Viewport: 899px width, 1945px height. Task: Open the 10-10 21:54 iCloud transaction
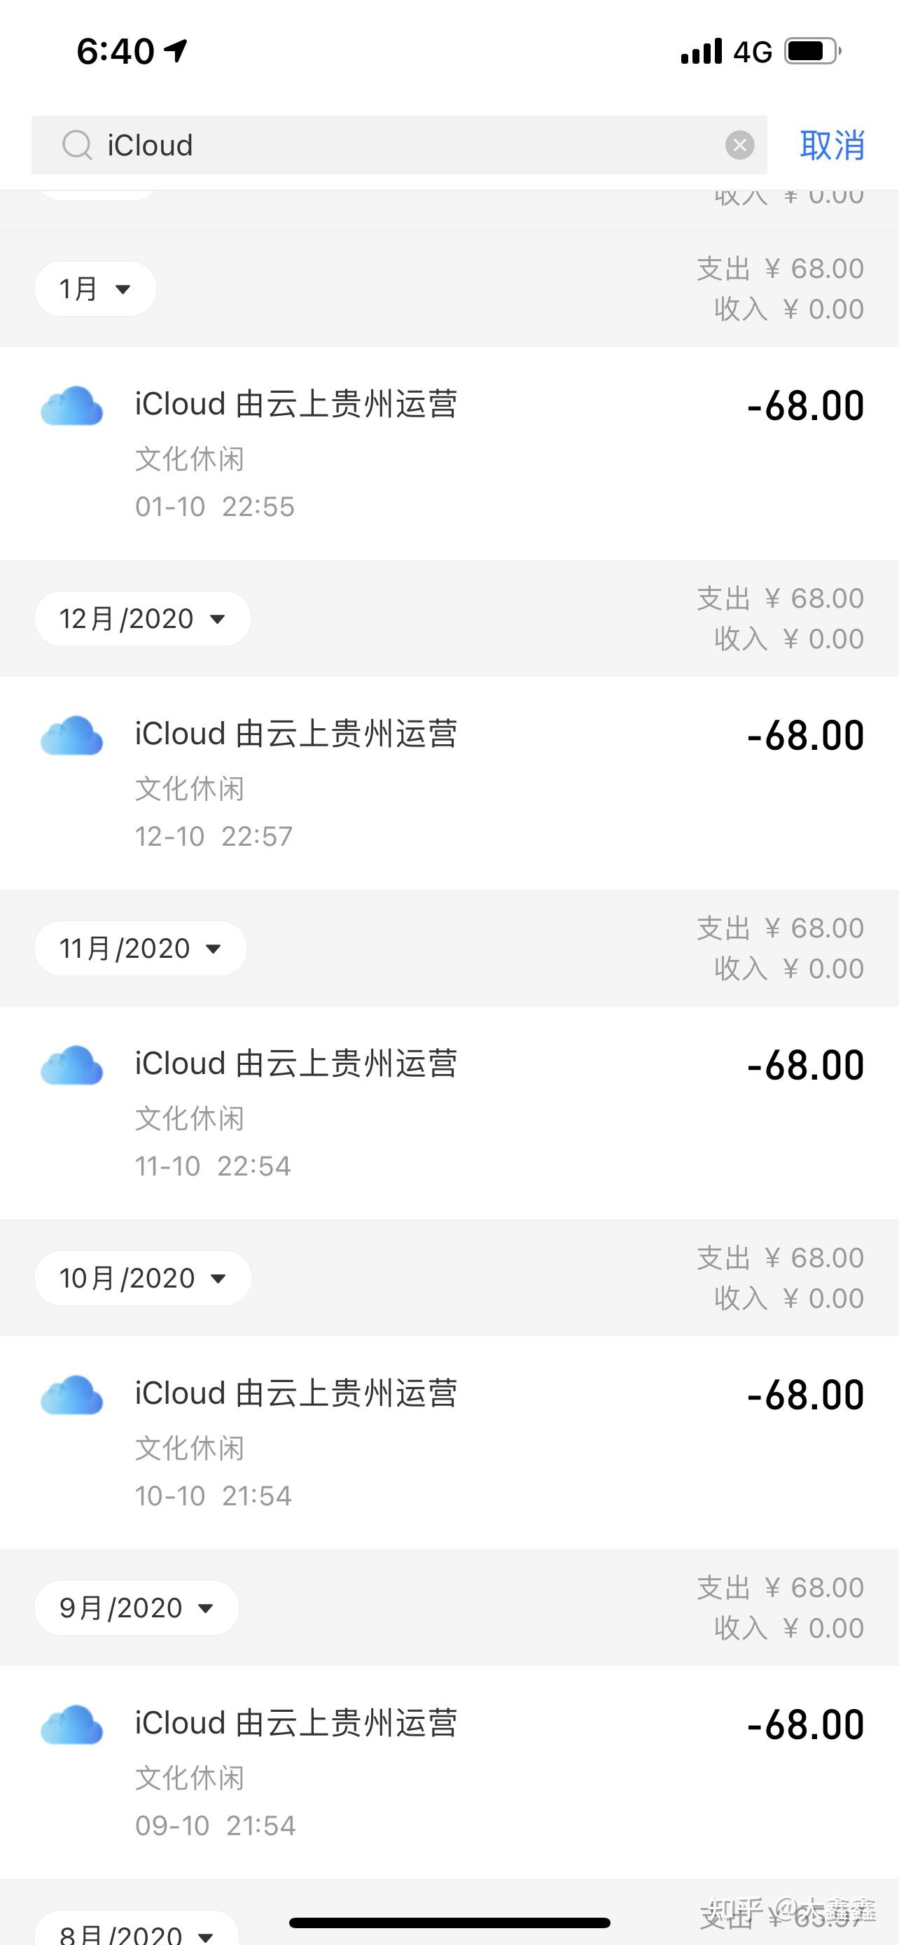tap(449, 1443)
